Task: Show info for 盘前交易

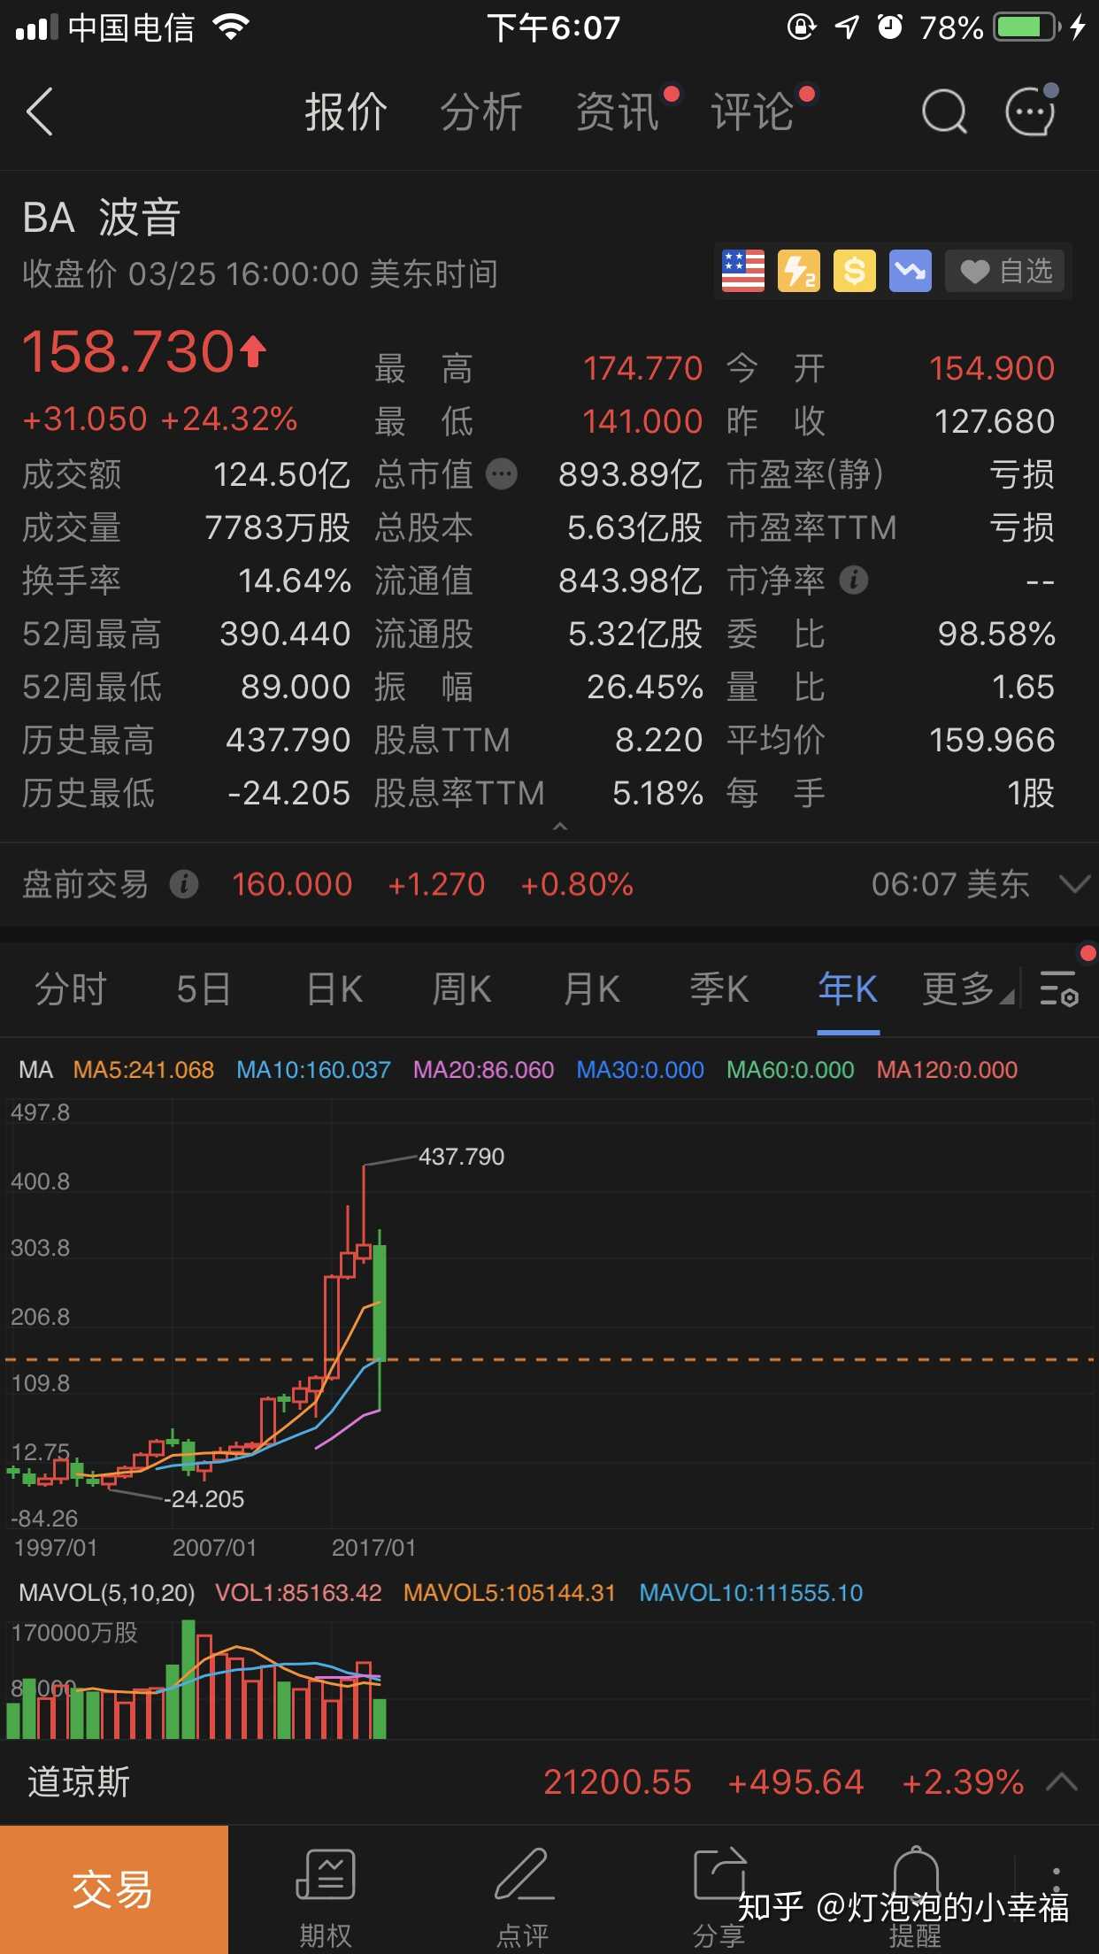Action: tap(184, 884)
